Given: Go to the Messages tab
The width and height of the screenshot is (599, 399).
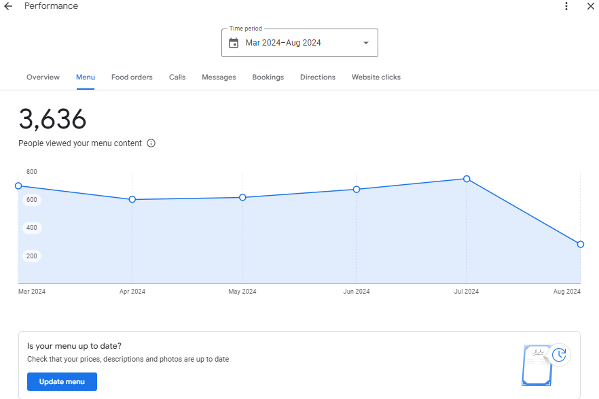Looking at the screenshot, I should point(219,77).
